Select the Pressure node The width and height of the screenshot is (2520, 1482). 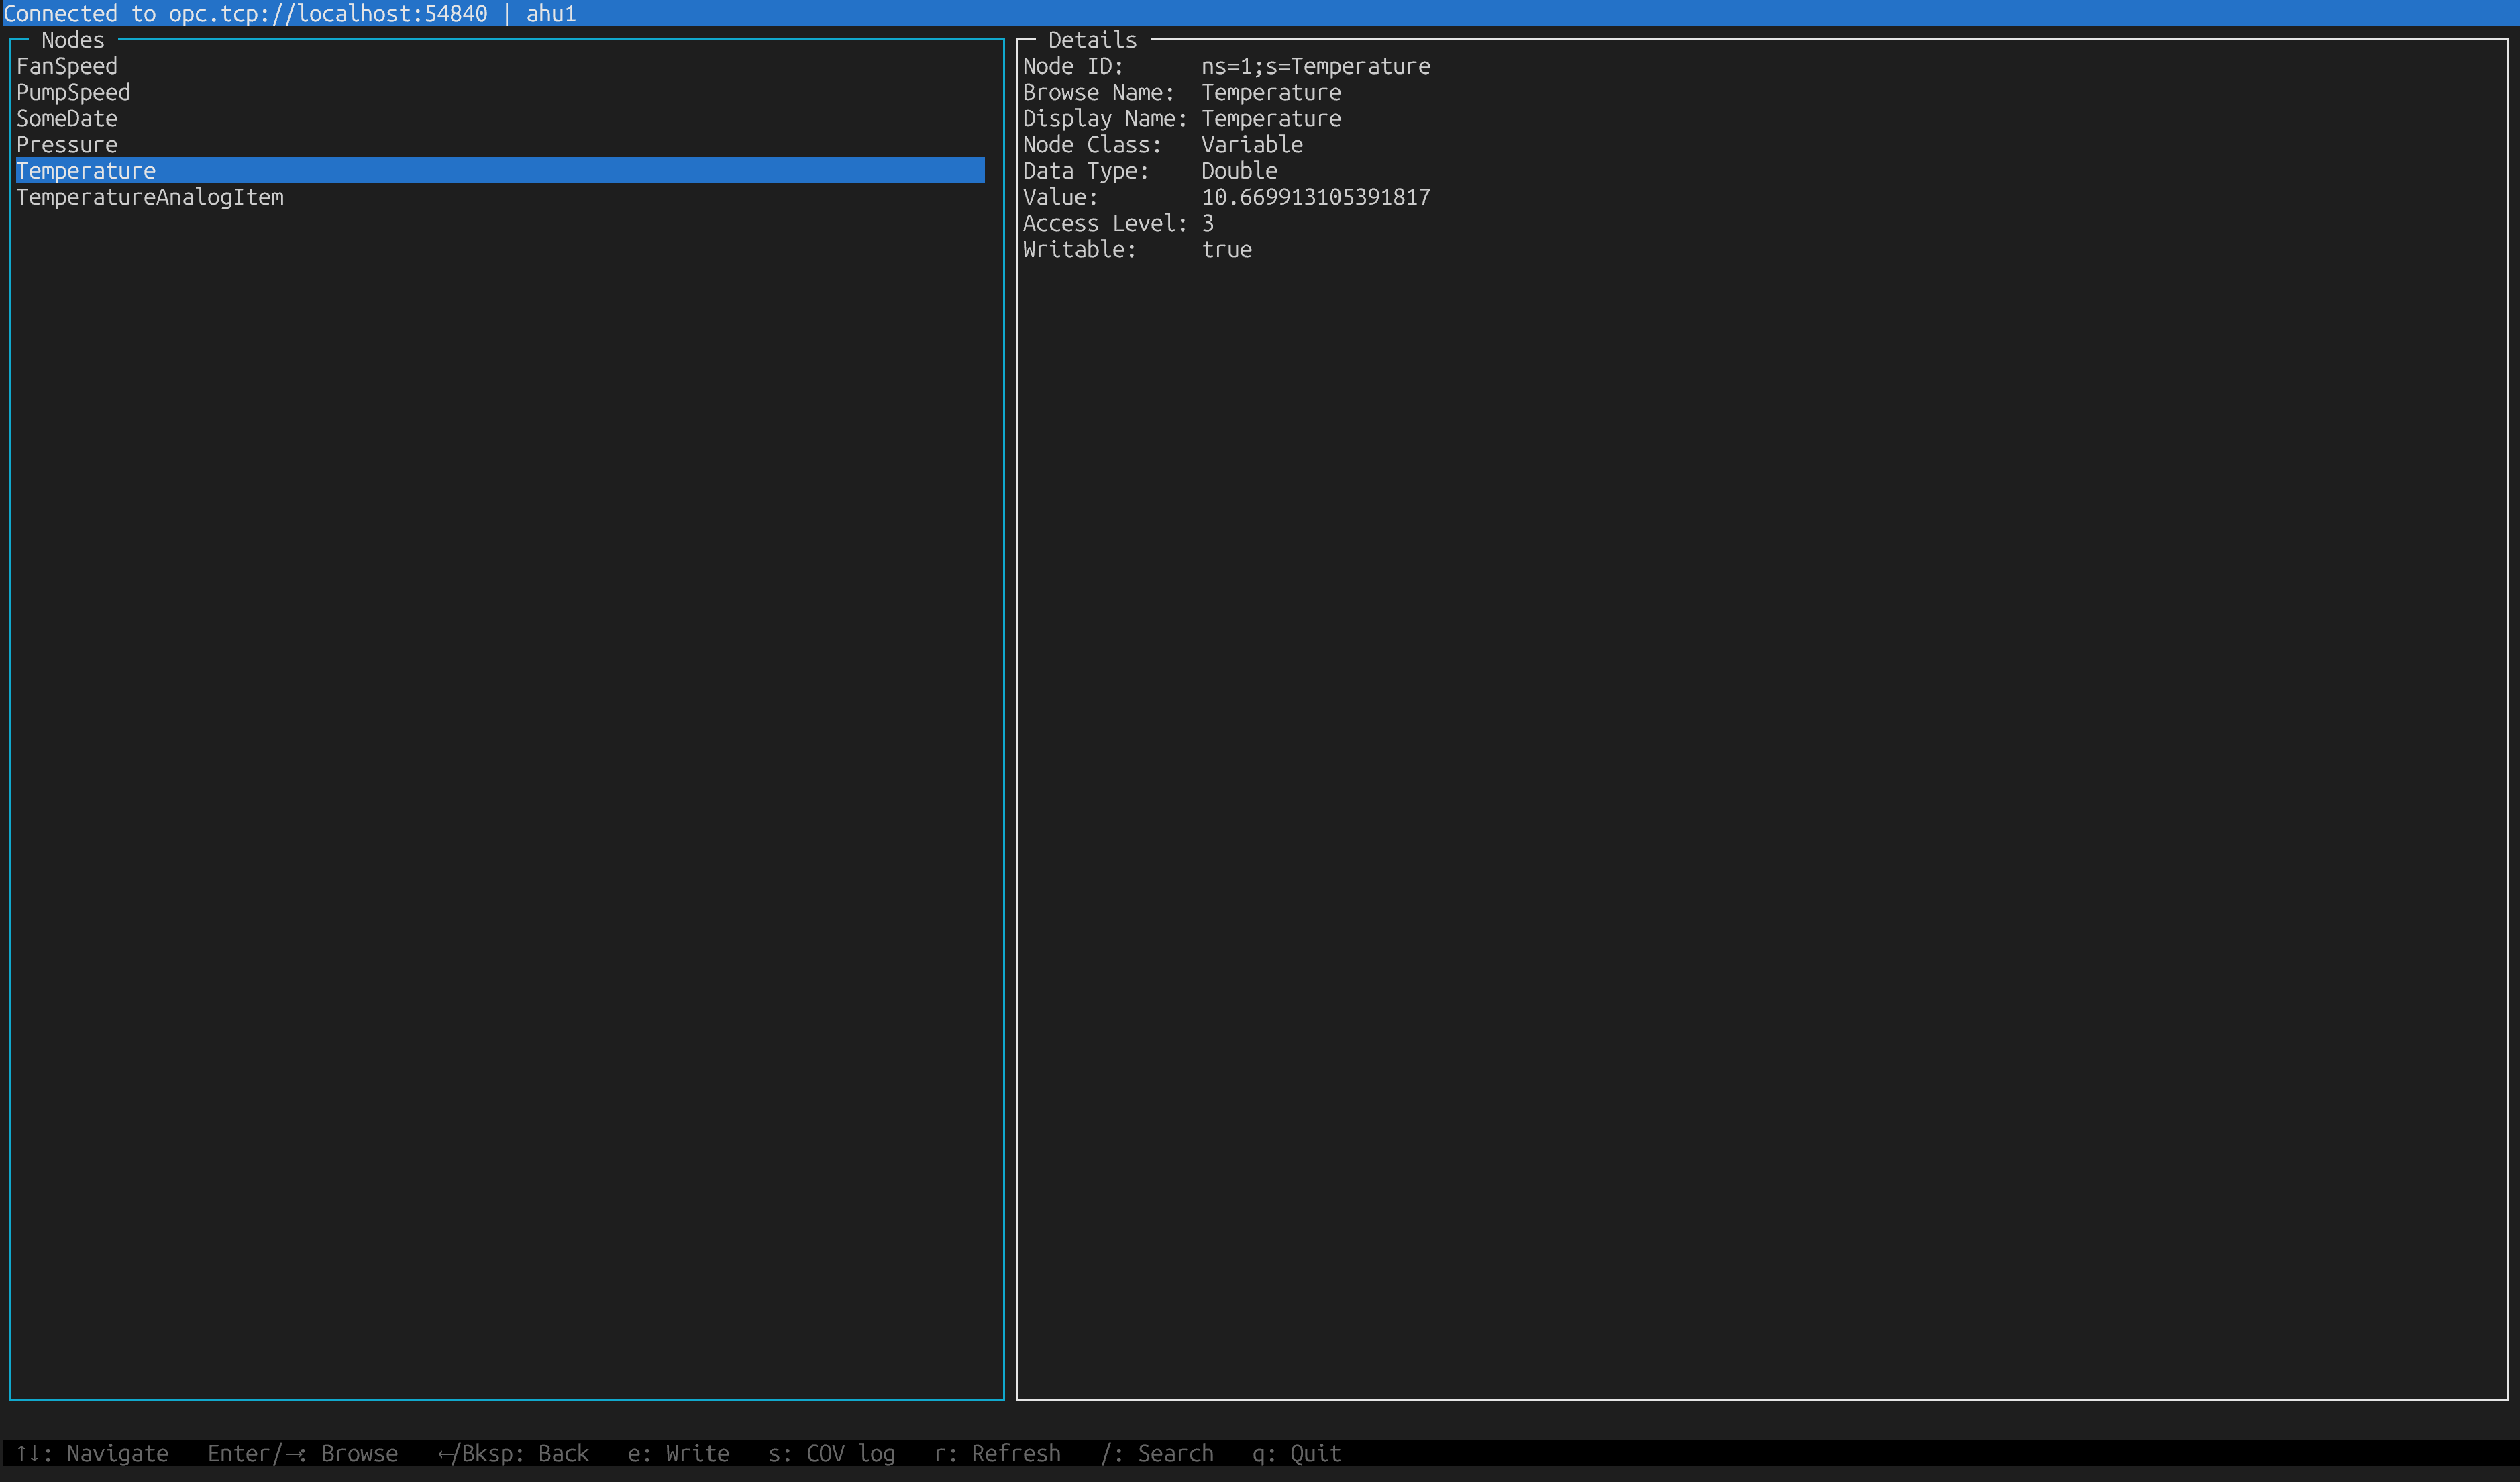pos(67,144)
